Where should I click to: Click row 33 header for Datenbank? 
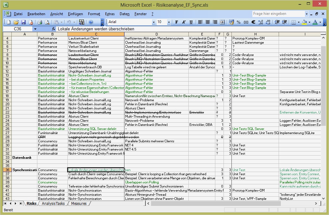click(x=7, y=157)
